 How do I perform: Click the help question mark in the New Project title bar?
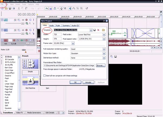pos(104,20)
